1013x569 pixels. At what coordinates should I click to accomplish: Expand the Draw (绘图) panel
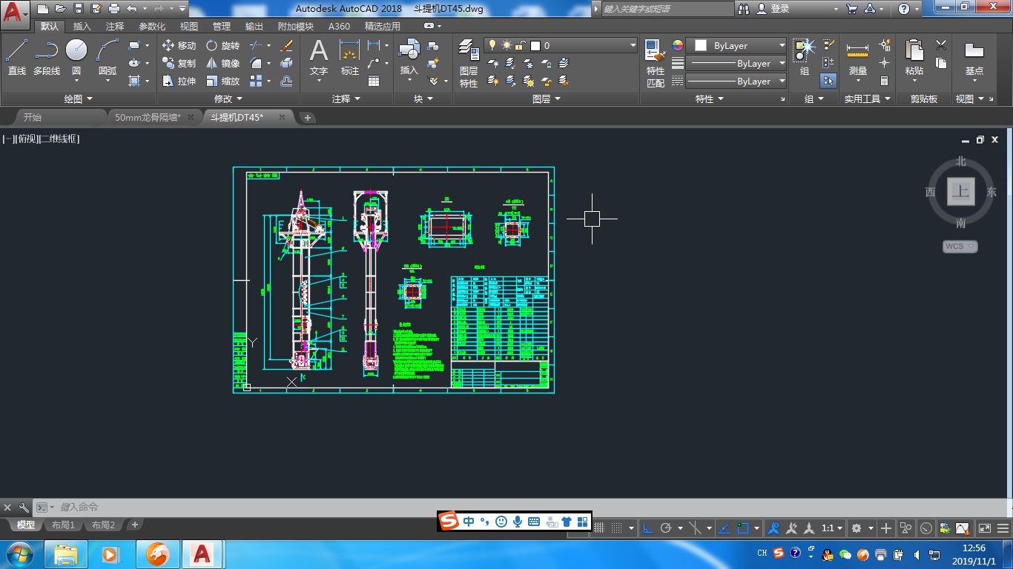[x=78, y=99]
